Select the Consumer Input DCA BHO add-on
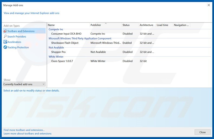214x139 pixels. click(66, 34)
